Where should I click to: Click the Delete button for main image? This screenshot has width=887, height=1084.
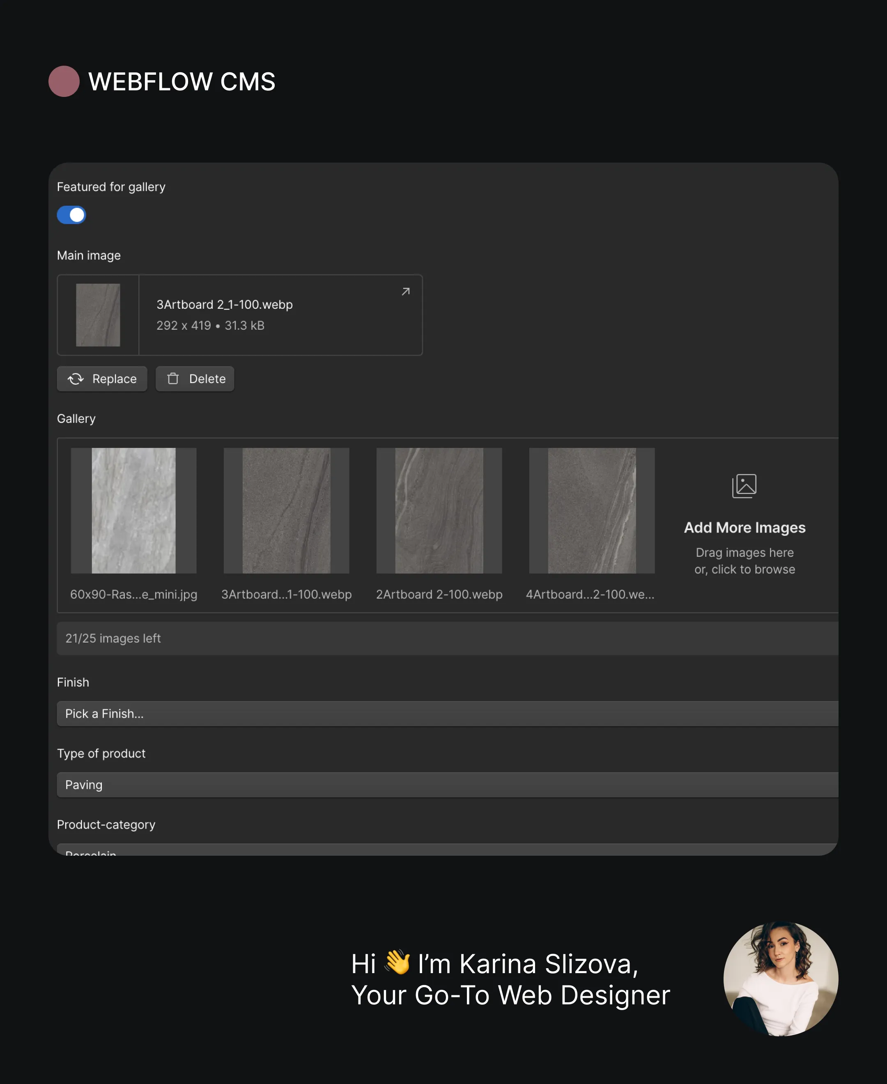[195, 379]
